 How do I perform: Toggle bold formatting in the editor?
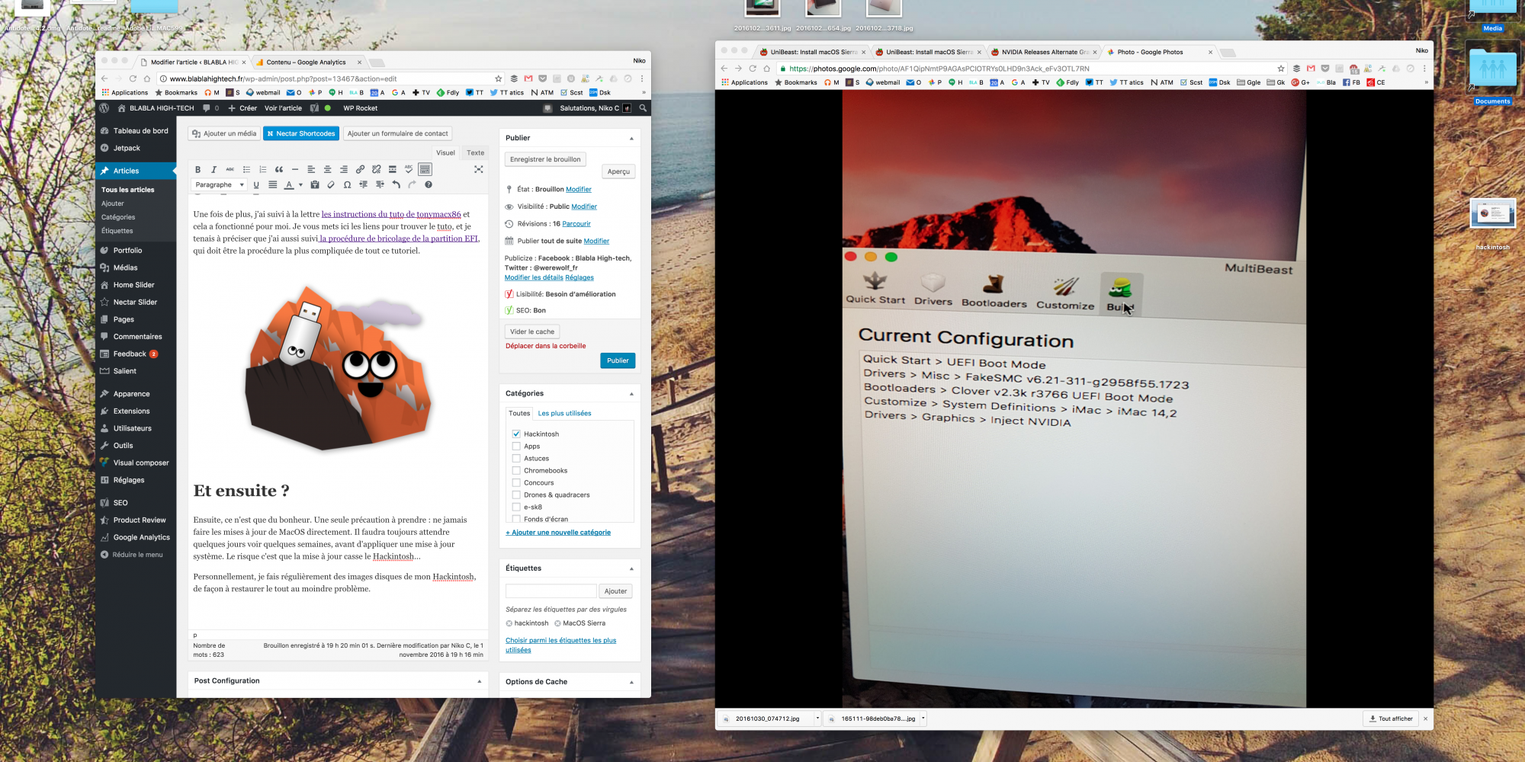197,169
